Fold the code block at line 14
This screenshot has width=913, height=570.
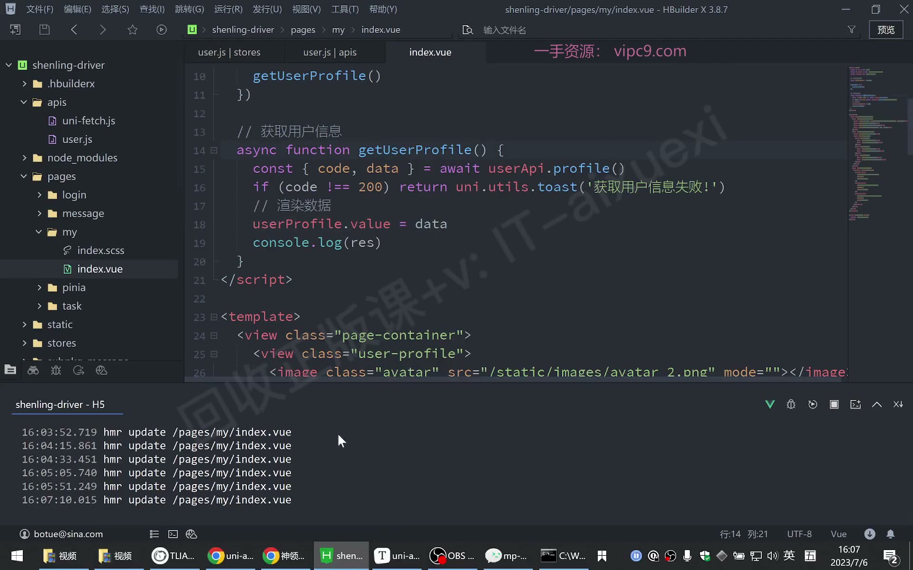[x=214, y=151]
